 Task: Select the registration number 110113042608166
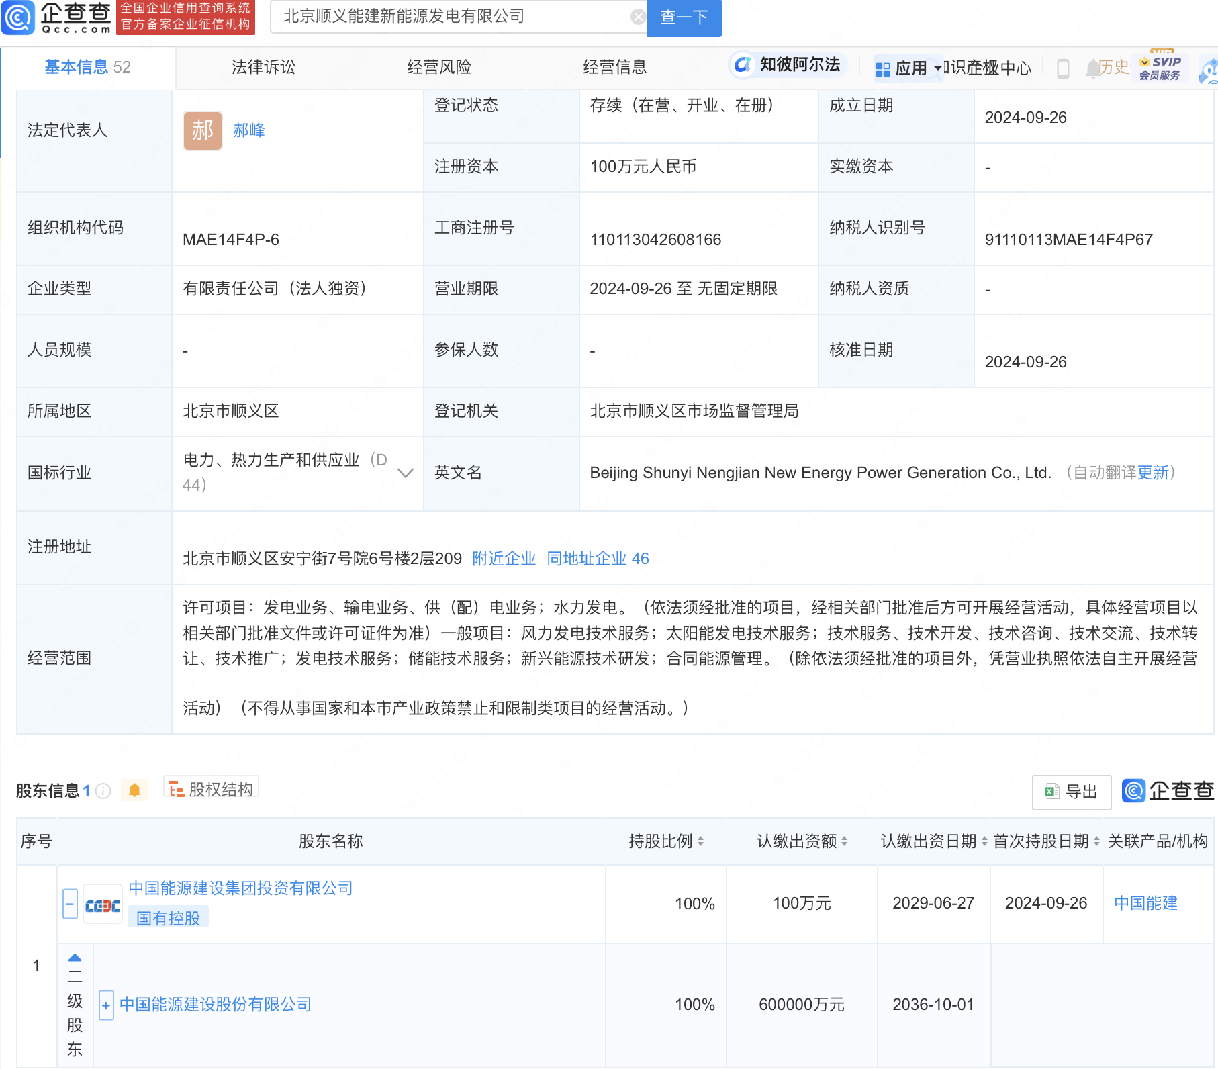click(655, 240)
